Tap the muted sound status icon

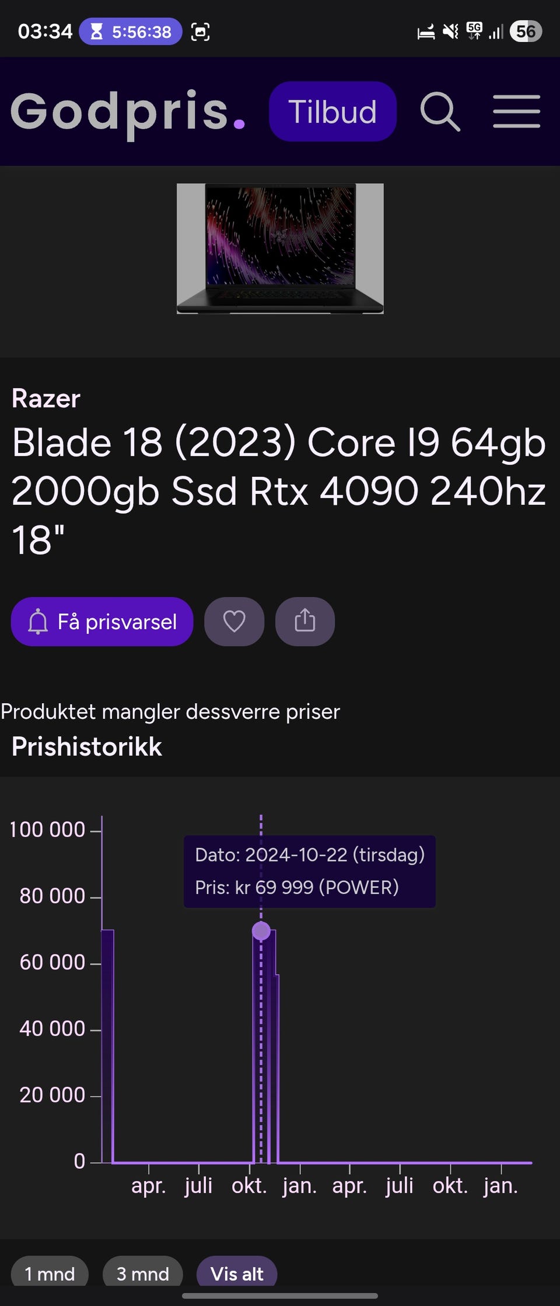click(x=450, y=31)
